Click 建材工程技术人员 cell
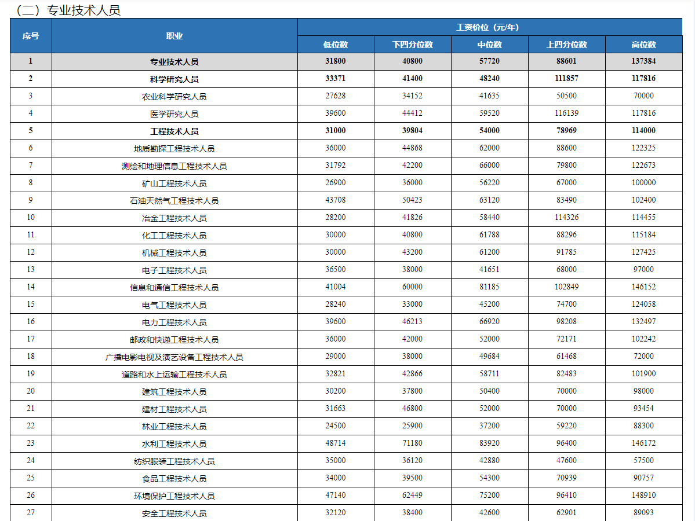Viewport: 695px width, 521px height. [174, 409]
